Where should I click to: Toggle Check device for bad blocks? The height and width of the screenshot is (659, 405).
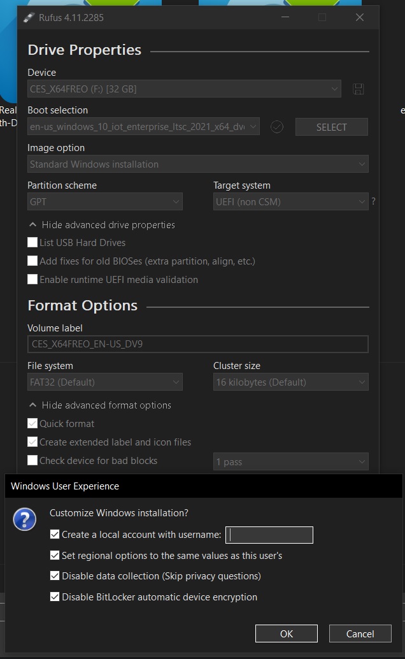(32, 460)
